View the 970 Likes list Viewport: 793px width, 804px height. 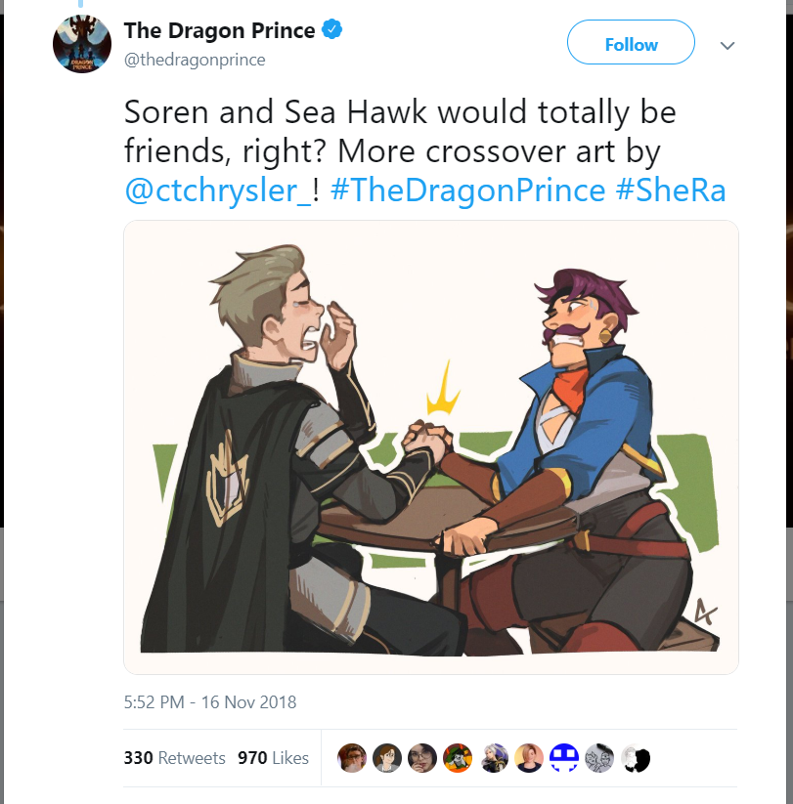click(x=273, y=758)
